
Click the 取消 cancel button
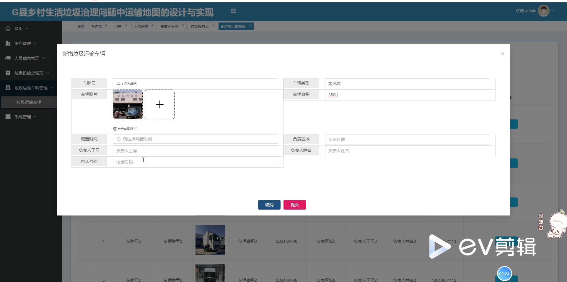pos(269,205)
